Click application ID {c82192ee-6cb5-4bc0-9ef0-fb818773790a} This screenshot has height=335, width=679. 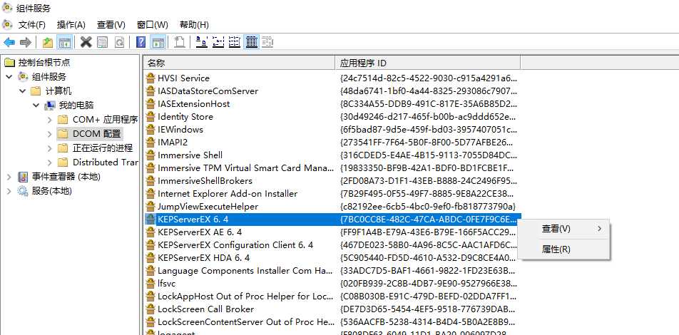428,207
